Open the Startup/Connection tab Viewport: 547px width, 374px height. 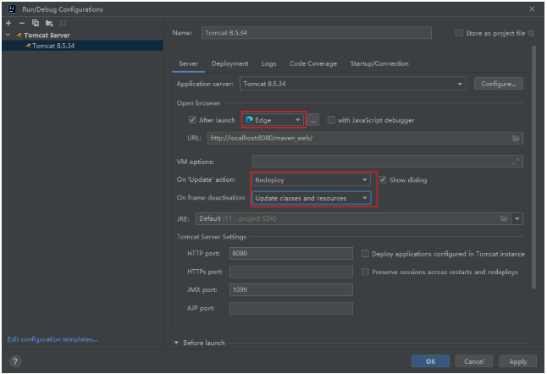click(x=379, y=63)
